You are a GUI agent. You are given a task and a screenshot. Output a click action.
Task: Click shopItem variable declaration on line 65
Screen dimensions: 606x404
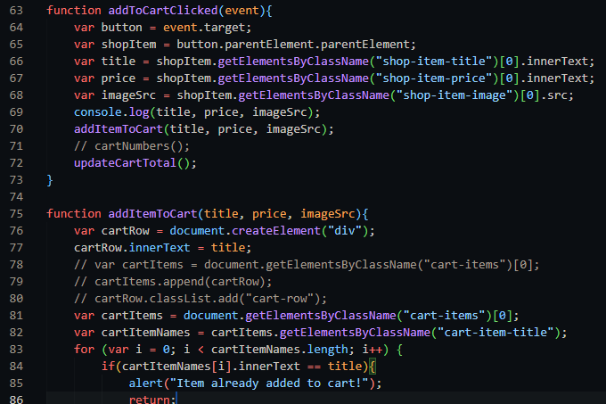point(128,45)
